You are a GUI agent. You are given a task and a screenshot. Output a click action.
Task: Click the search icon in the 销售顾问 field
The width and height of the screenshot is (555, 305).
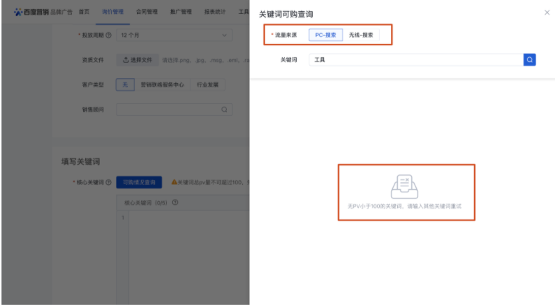(224, 110)
